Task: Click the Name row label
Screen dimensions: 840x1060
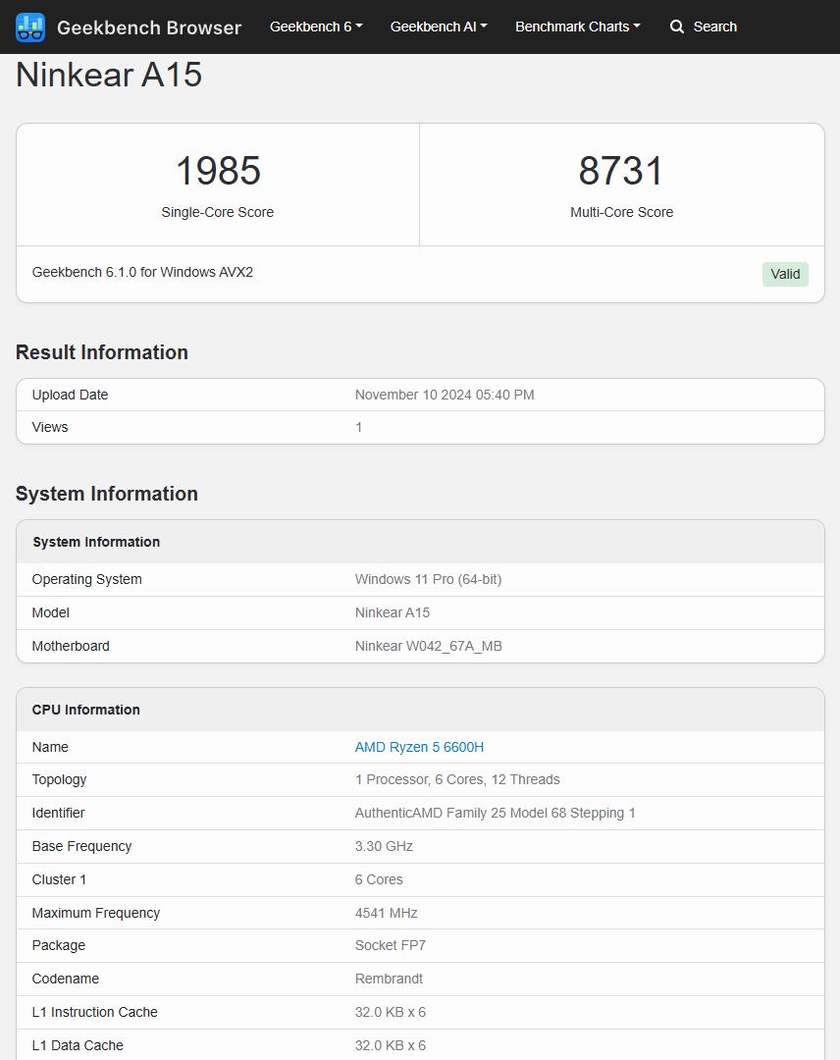Action: [50, 747]
